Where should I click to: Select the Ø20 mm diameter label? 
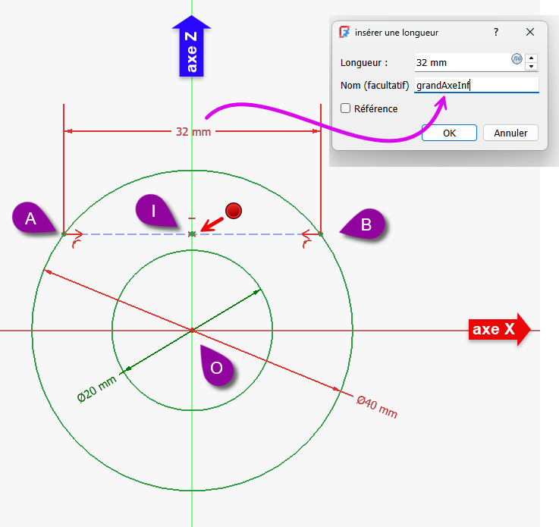96,387
